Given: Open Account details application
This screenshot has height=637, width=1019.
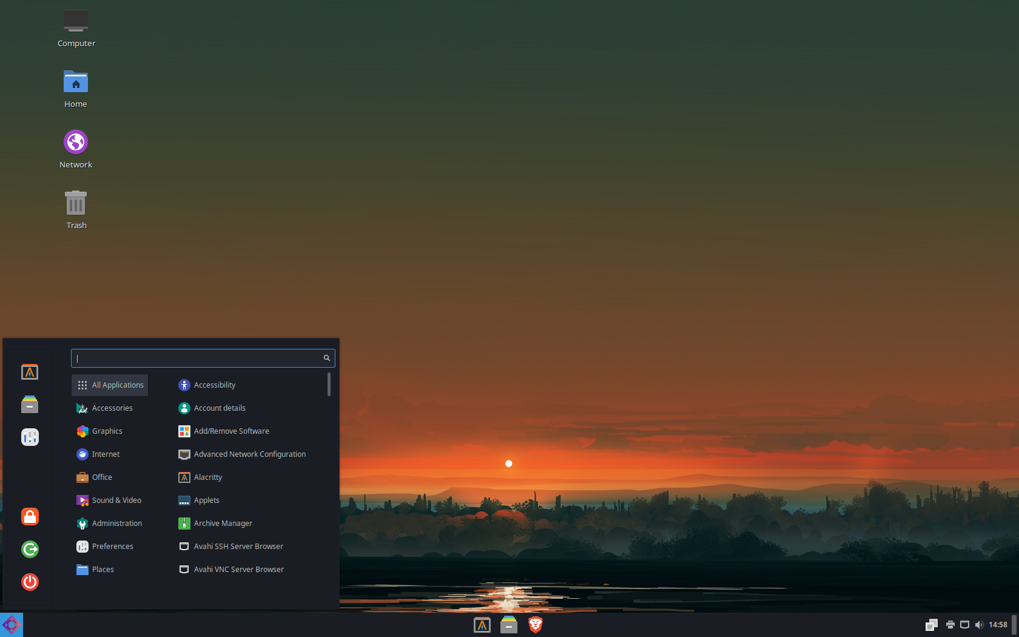Looking at the screenshot, I should pyautogui.click(x=249, y=408).
